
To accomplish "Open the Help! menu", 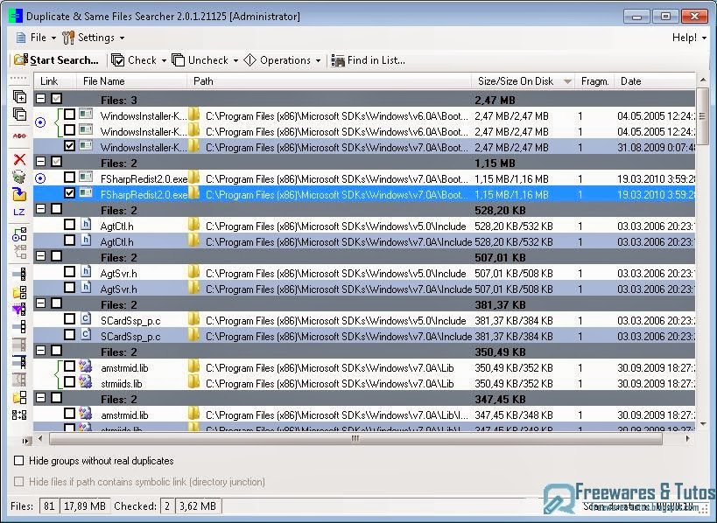I will click(x=689, y=38).
